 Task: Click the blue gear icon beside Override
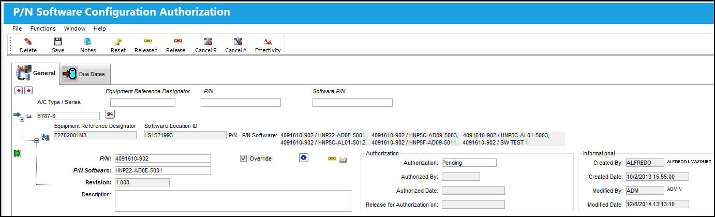304,157
